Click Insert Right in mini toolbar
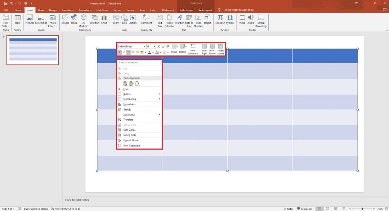Screen dimensions: 389x211 click(x=205, y=49)
